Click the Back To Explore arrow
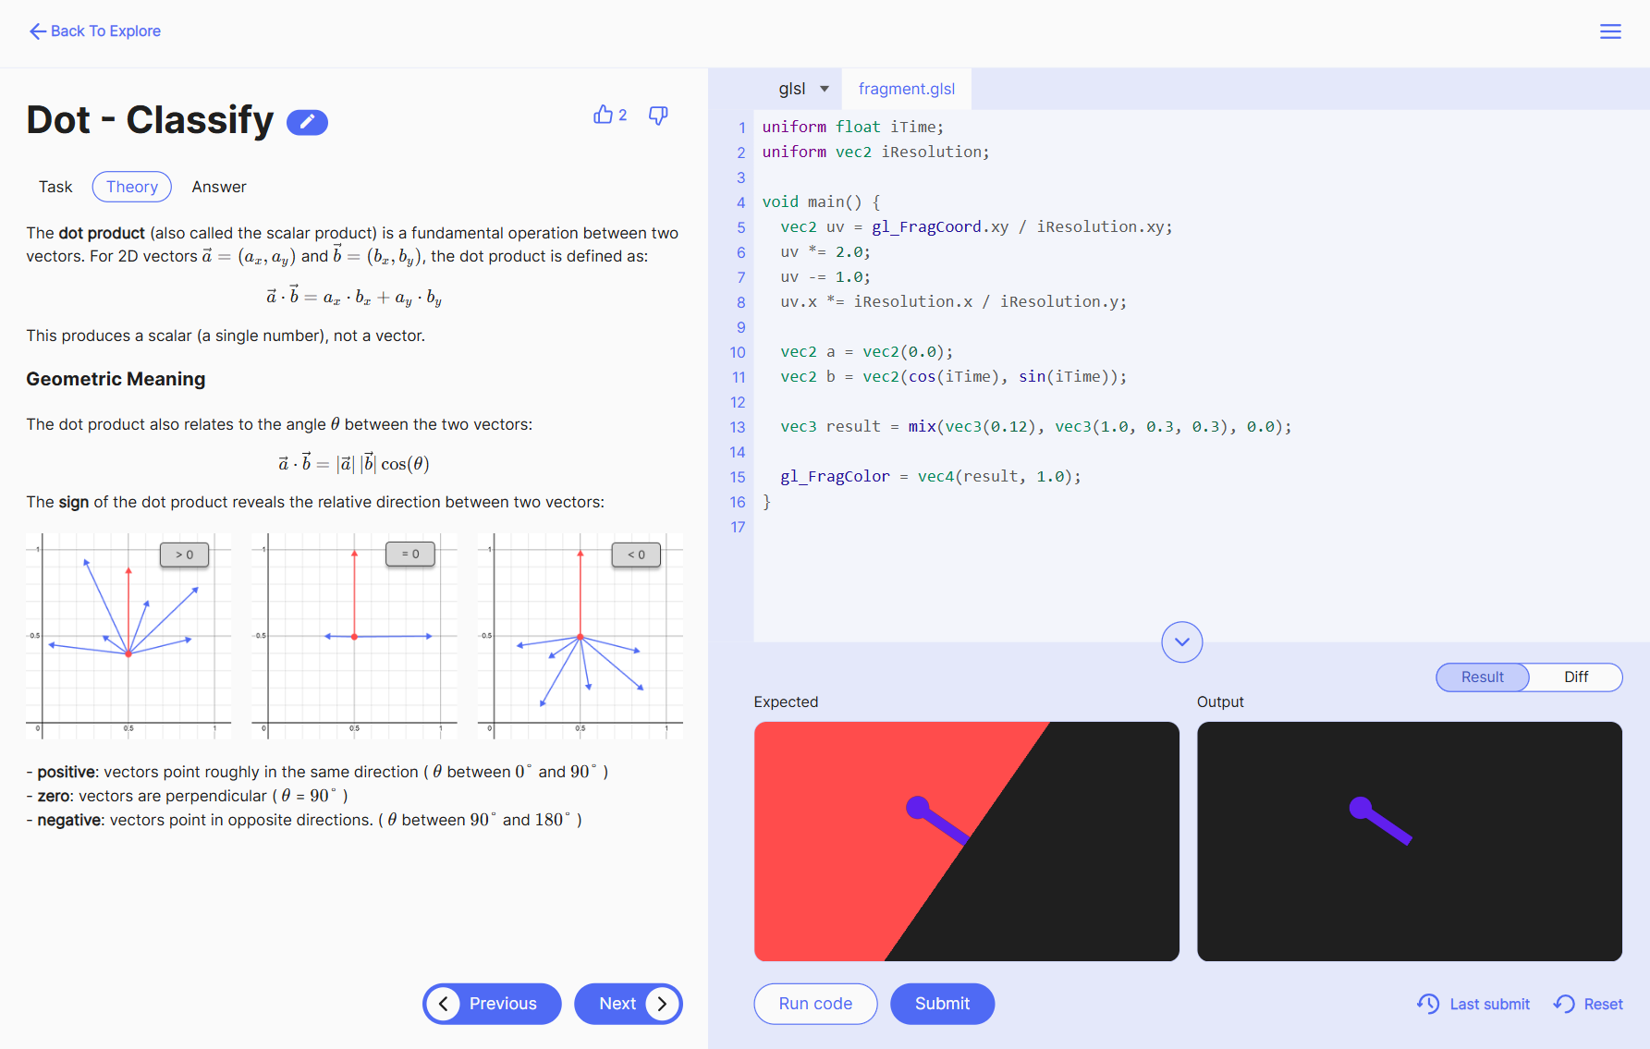This screenshot has height=1049, width=1650. [37, 31]
